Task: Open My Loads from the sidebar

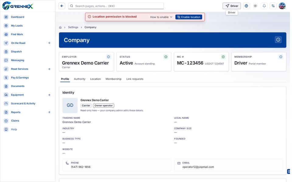Action: click(17, 25)
